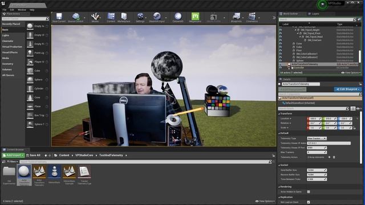The height and width of the screenshot is (205, 365).
Task: Select the Cone primitive icon
Action: click(x=30, y=97)
